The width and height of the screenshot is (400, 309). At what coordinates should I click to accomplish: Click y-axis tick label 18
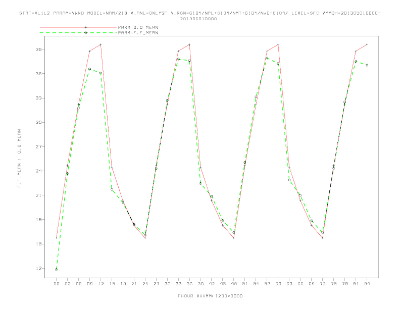pos(39,220)
